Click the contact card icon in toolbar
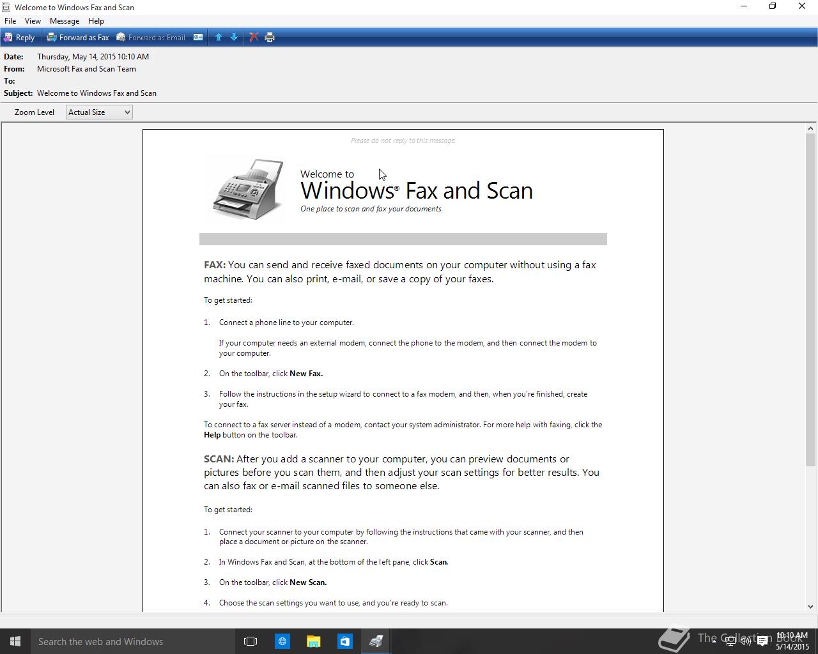This screenshot has width=818, height=654. coord(198,38)
